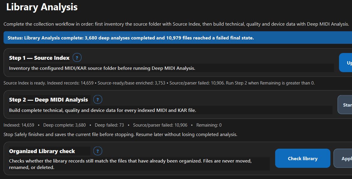The image size is (352, 179).
Task: Open the help icon beside Step 1 — Source Index
Action: 77,58
